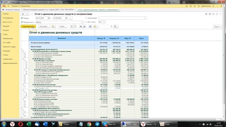Screen dimensions: 226x127
Task: Click the expand/collapse groups toolbar icon
Action: point(71,26)
